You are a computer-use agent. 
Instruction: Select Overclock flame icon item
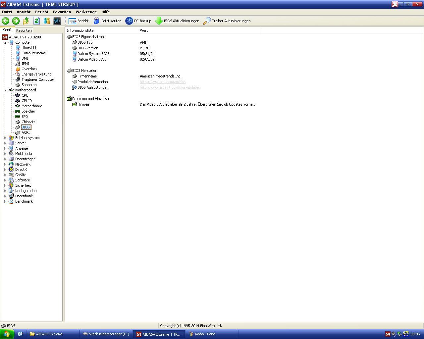[x=18, y=69]
